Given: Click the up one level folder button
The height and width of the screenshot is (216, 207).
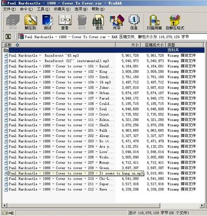Looking at the screenshot, I should pos(8,36).
